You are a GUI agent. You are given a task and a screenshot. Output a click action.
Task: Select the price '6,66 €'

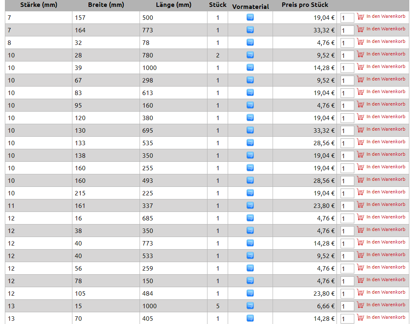[326, 306]
